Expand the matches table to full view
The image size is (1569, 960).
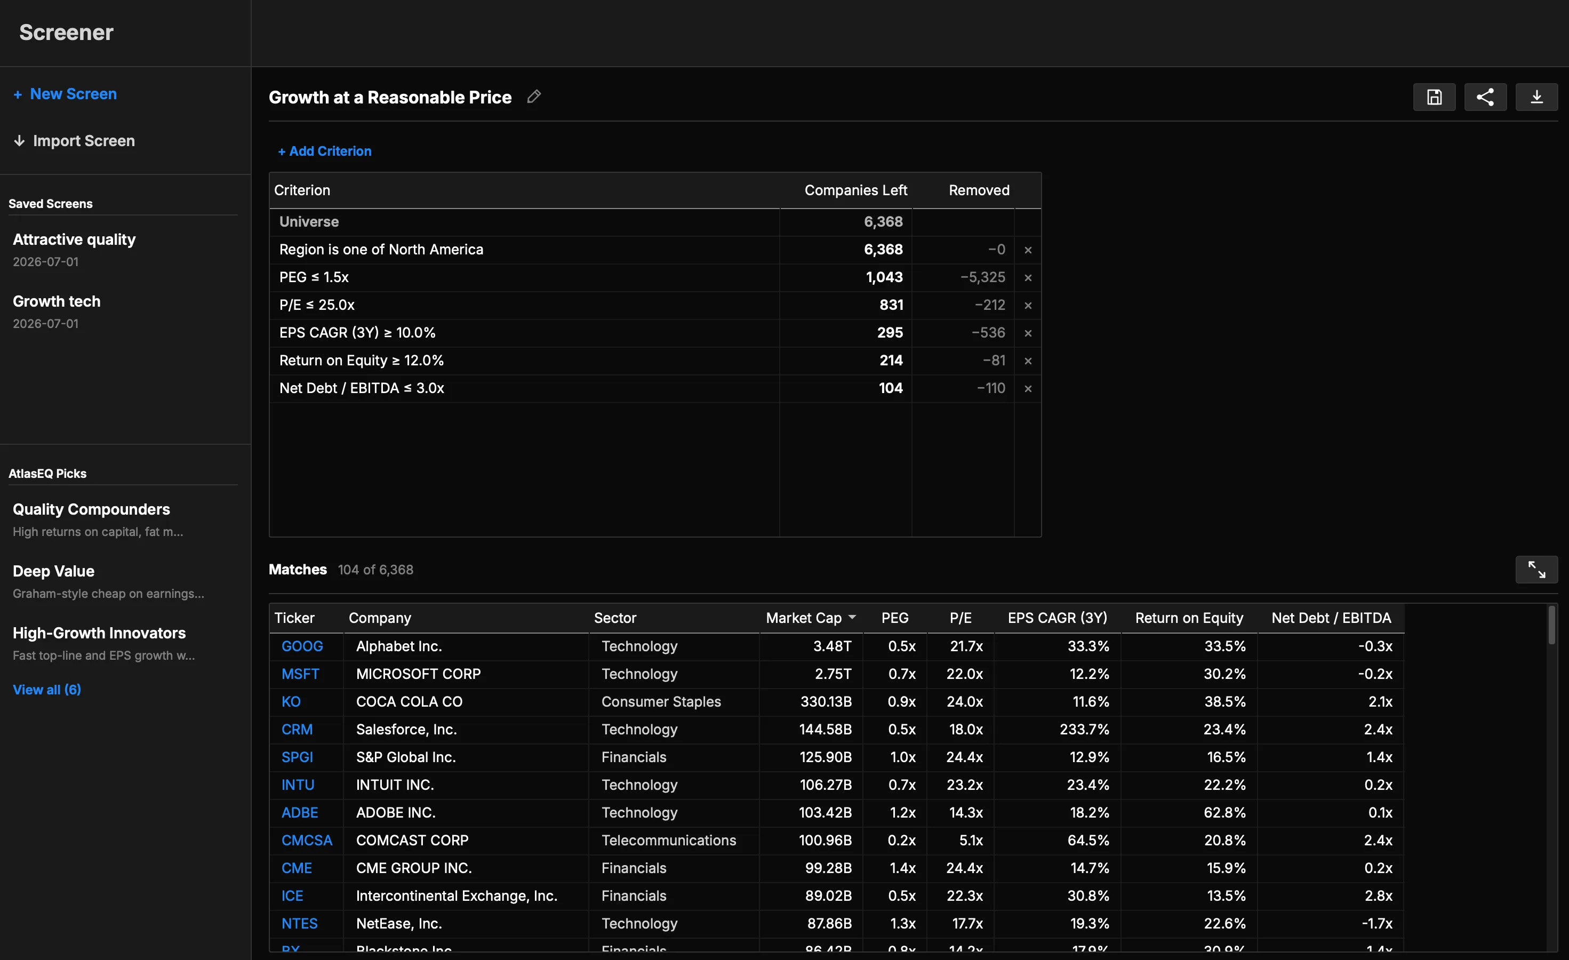tap(1536, 570)
